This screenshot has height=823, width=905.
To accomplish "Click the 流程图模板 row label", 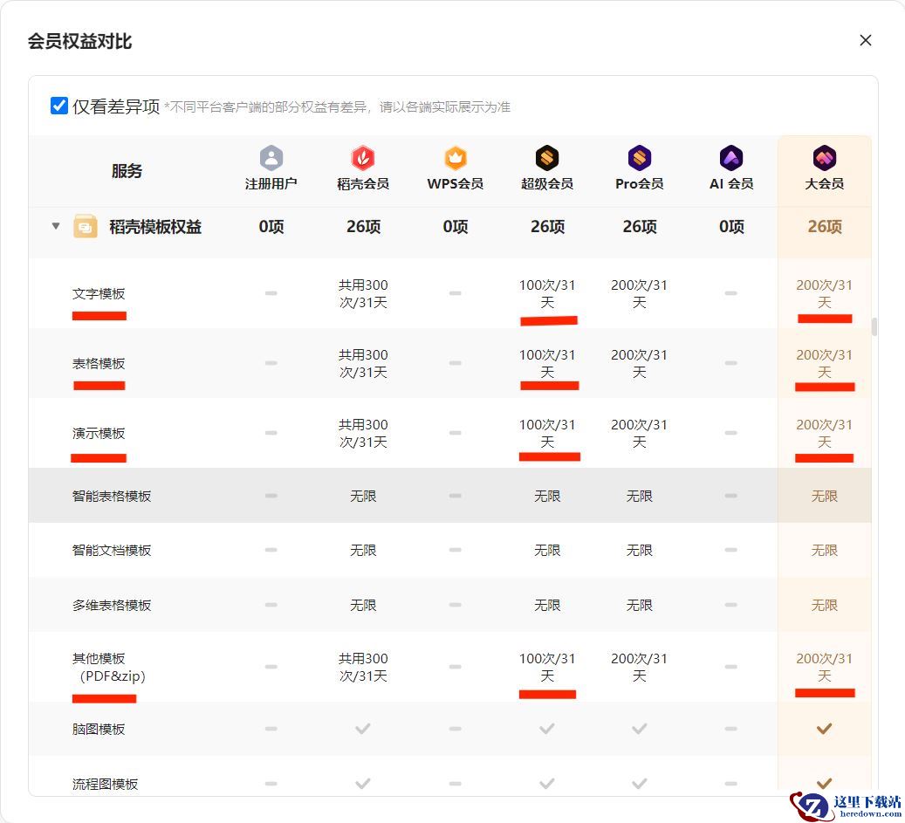I will [106, 785].
